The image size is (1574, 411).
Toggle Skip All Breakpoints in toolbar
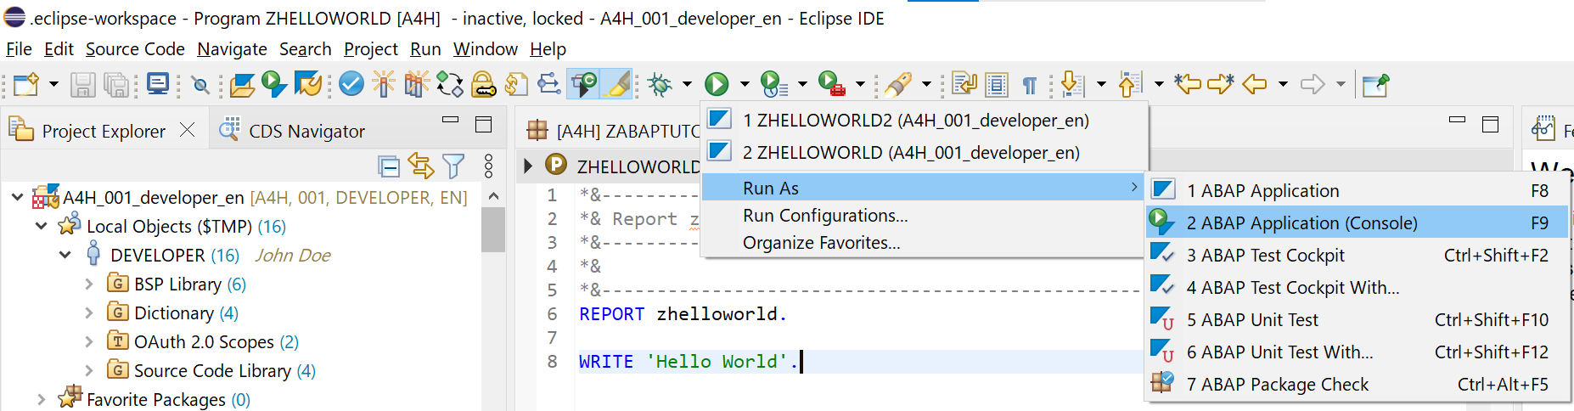[x=201, y=84]
